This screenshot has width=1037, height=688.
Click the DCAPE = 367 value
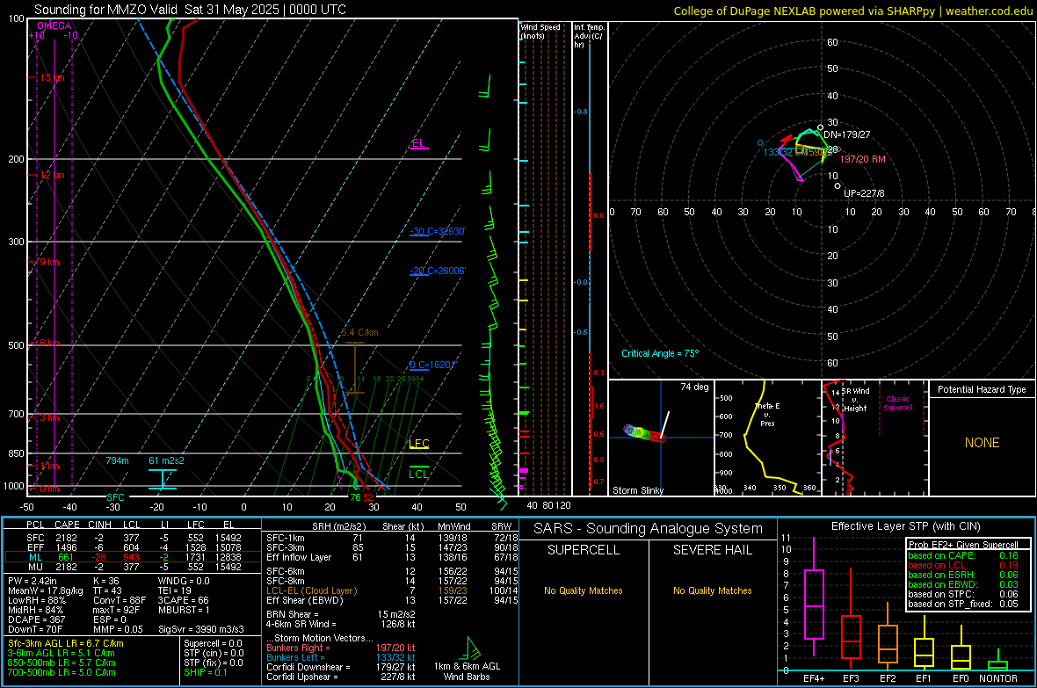36,619
